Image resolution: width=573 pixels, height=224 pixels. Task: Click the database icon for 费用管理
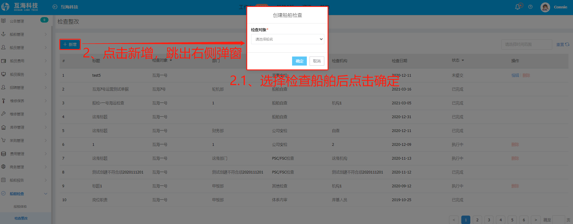[3, 154]
